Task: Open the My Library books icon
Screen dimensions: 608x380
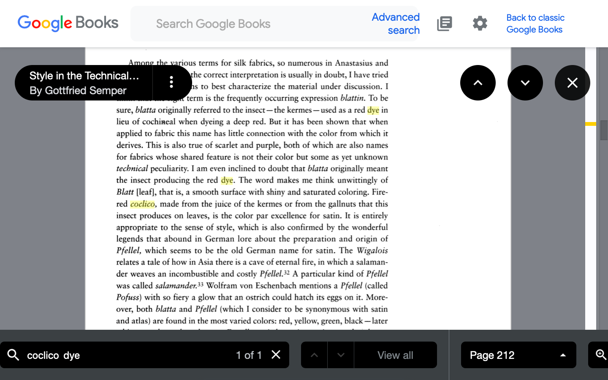Action: 444,24
